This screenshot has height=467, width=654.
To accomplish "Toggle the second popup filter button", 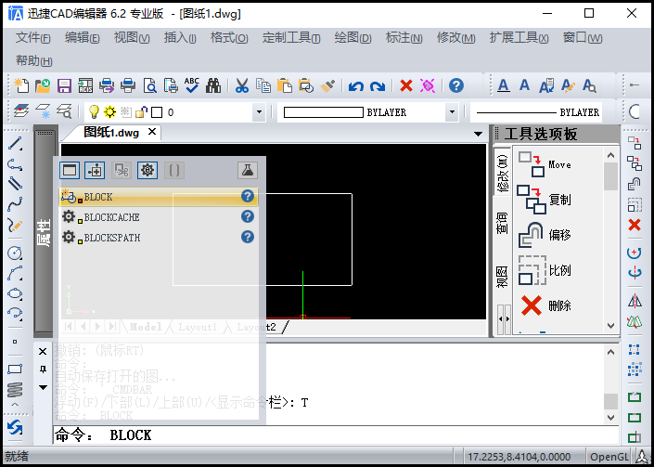I will coord(95,170).
